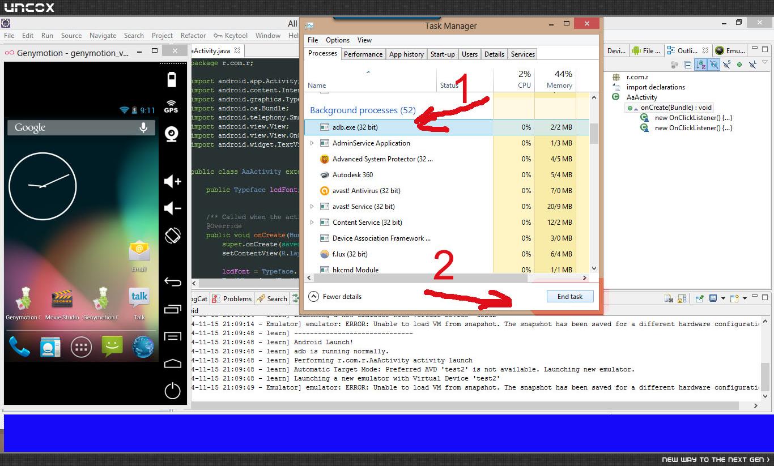
Task: Open the Genymotion GPS widget
Action: (x=172, y=106)
